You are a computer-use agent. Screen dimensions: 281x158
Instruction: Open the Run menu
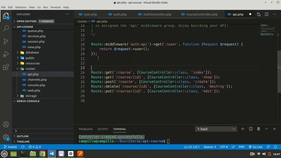(46, 7)
